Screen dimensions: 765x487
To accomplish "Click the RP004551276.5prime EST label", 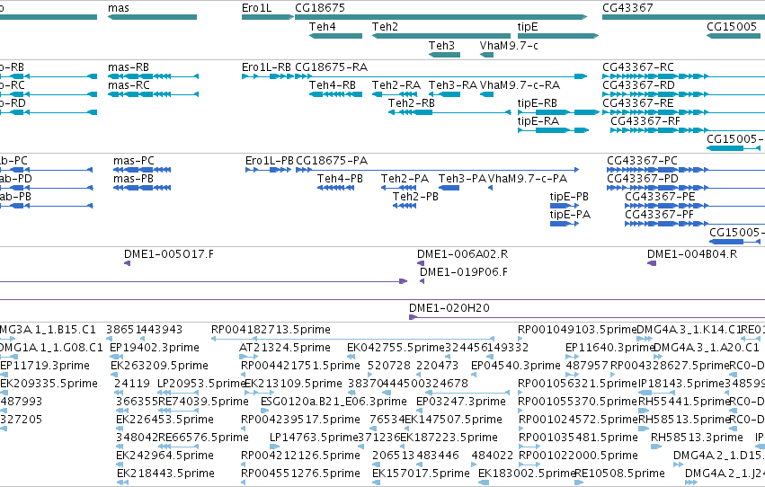I will [x=300, y=474].
